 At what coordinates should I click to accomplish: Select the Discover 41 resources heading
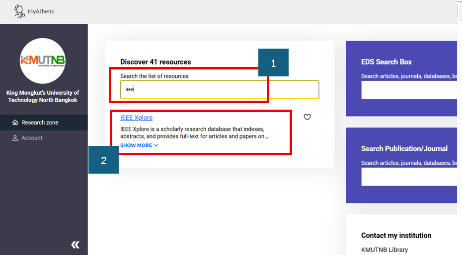155,62
